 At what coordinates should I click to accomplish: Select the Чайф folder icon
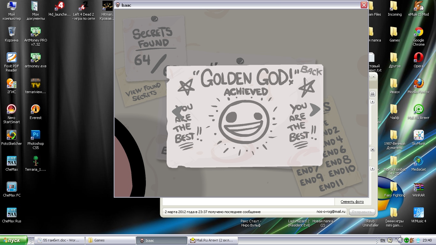click(395, 112)
